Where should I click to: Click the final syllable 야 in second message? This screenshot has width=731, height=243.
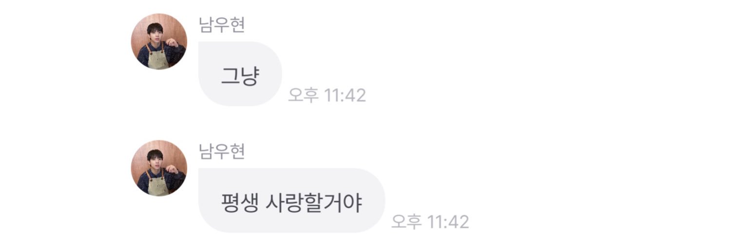pyautogui.click(x=354, y=204)
